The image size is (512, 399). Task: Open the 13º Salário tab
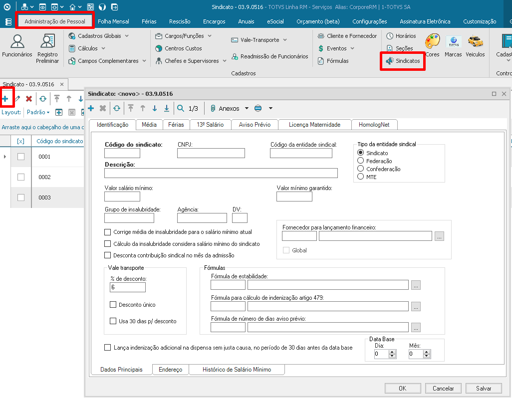tap(210, 125)
